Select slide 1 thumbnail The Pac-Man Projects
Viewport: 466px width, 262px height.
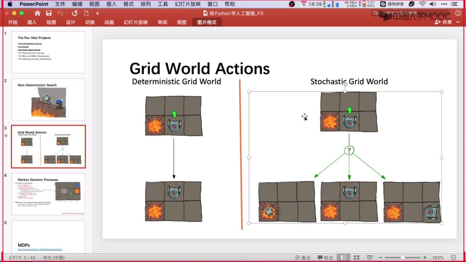pyautogui.click(x=48, y=52)
